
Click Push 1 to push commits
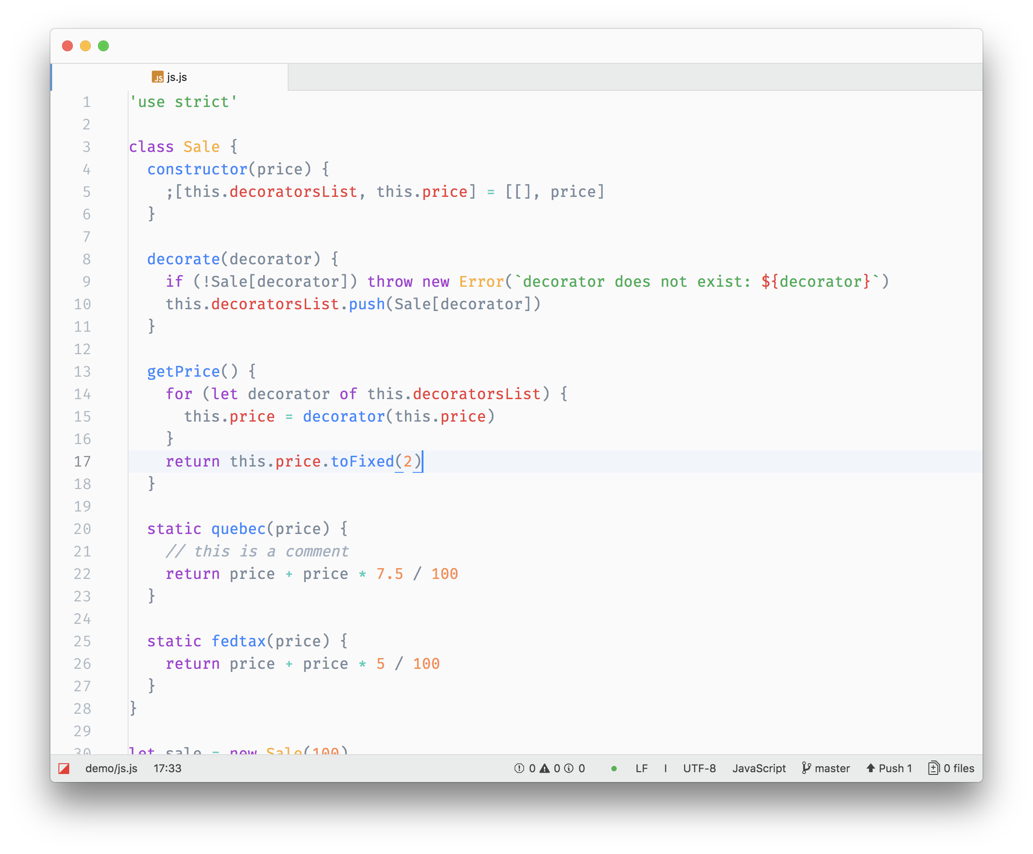click(895, 769)
